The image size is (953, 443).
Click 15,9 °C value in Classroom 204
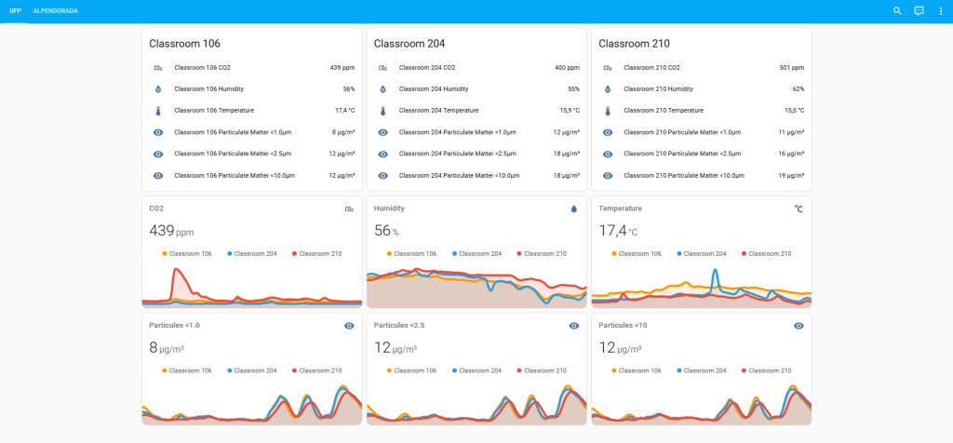point(568,111)
